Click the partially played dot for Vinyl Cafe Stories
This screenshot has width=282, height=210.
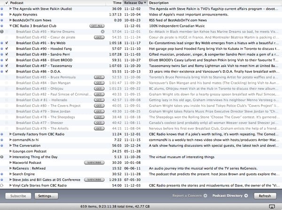pyautogui.click(x=2, y=186)
